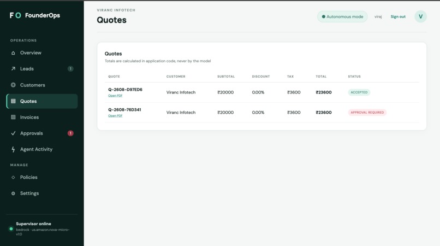Click the Agent Activity lightning icon

click(x=13, y=149)
